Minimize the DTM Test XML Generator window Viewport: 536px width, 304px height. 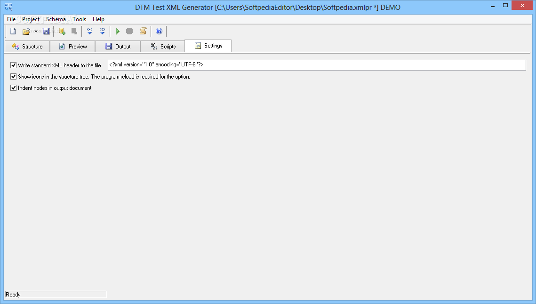pos(493,6)
